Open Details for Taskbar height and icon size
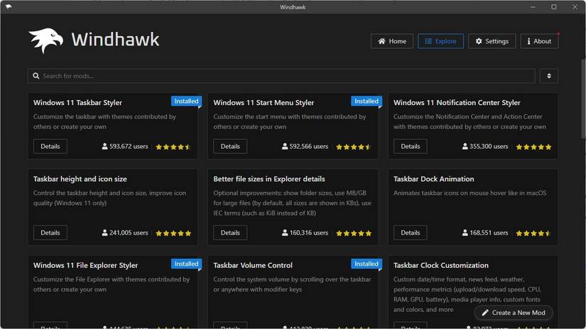This screenshot has height=329, width=586. [x=50, y=233]
